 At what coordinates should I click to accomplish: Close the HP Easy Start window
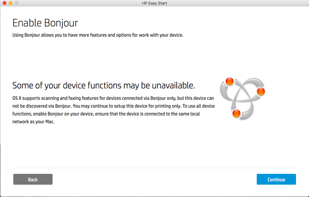click(5, 3)
